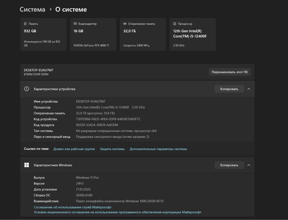Click the Характеристики Windows section title

point(53,165)
